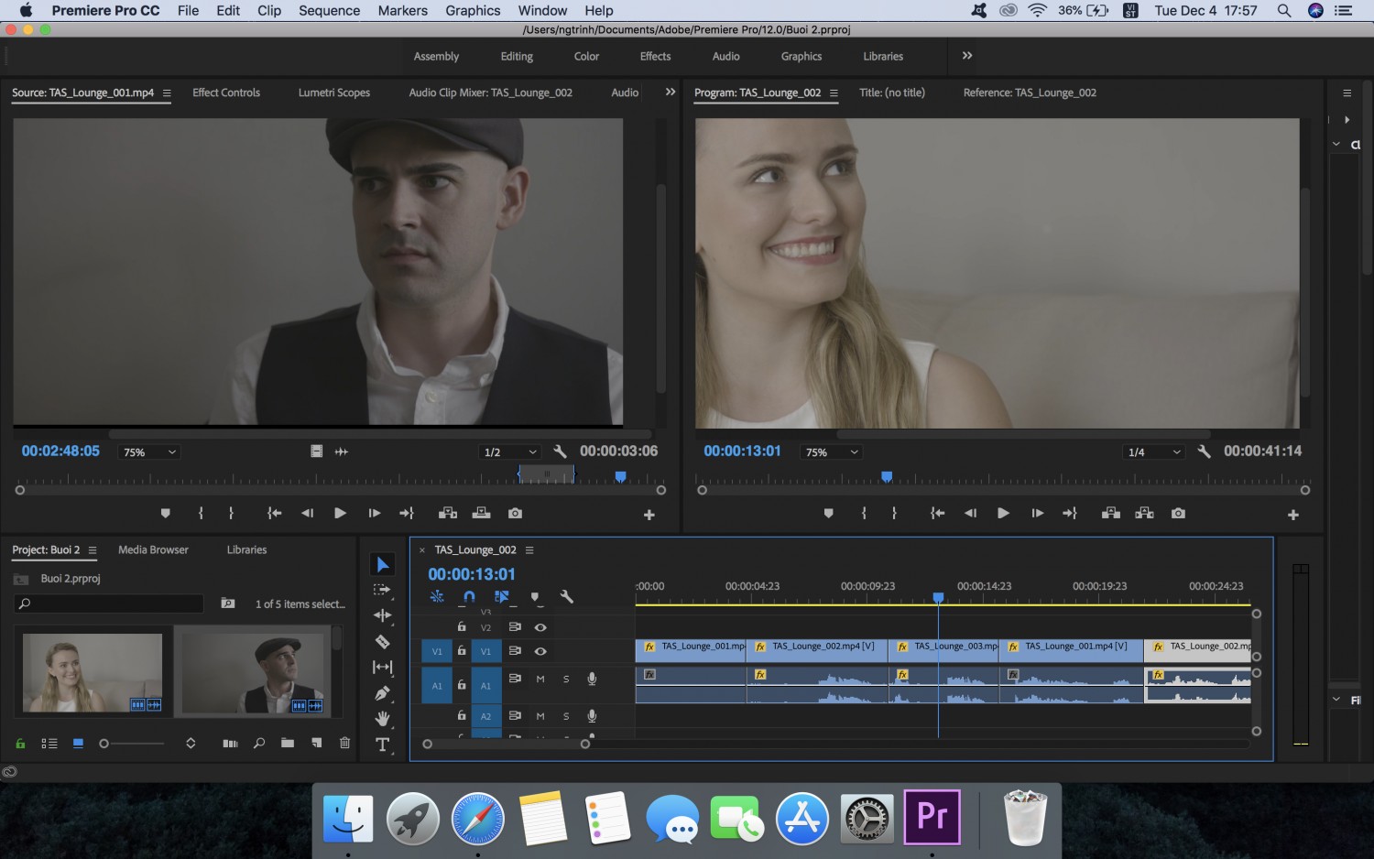Open Program monitor zoom level 75% dropdown
This screenshot has width=1374, height=859.
coord(832,452)
